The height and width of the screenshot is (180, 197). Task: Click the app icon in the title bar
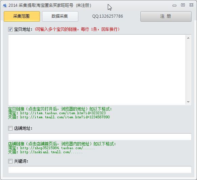(x=5, y=5)
